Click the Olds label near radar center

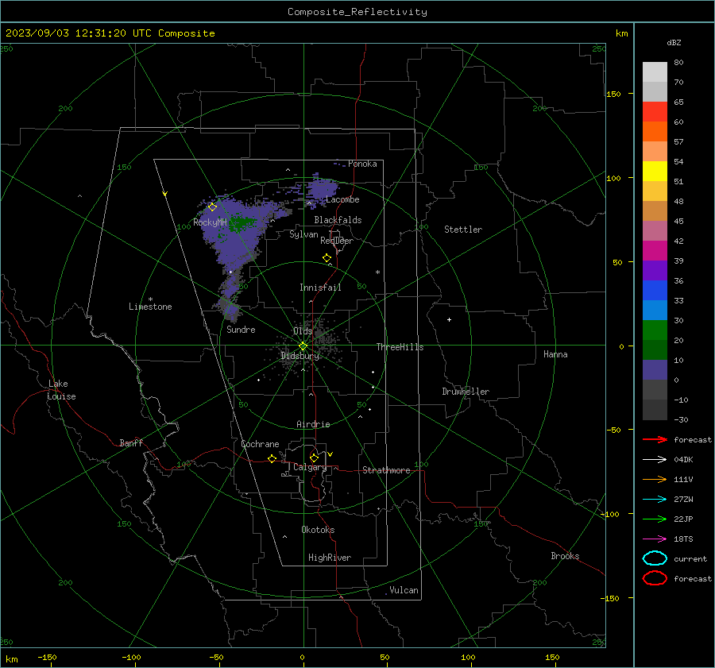point(303,331)
